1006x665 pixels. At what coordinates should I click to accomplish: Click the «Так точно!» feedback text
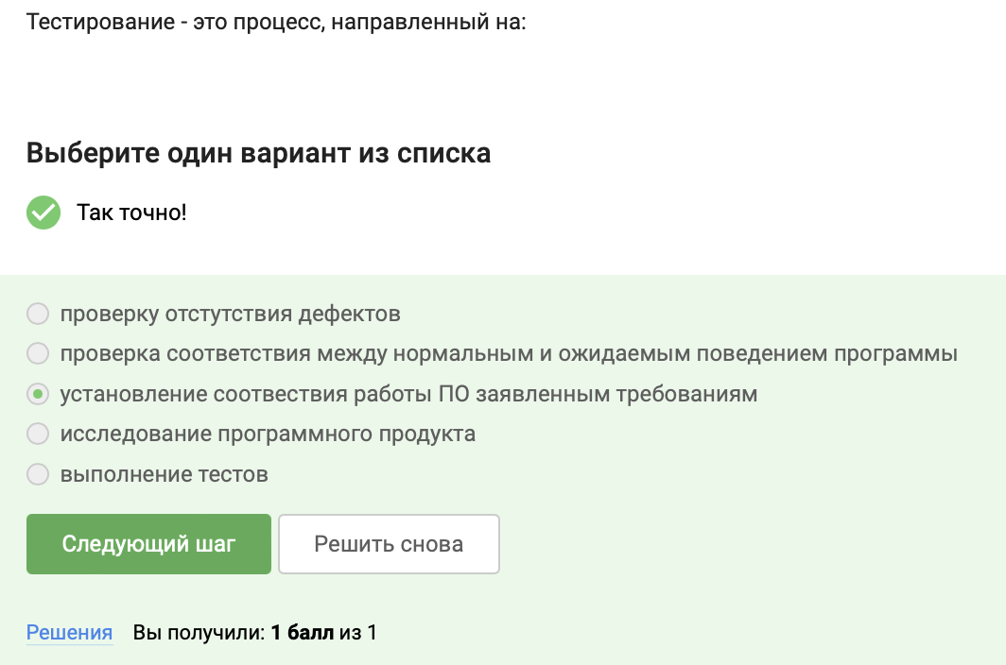(131, 213)
